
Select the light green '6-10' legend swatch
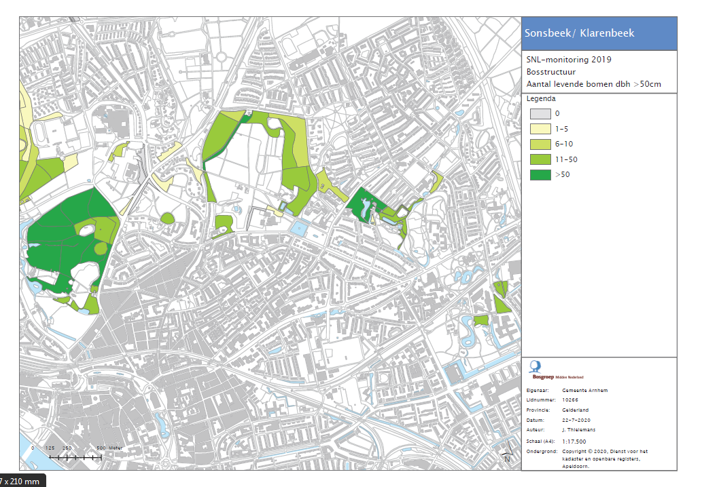(x=540, y=144)
